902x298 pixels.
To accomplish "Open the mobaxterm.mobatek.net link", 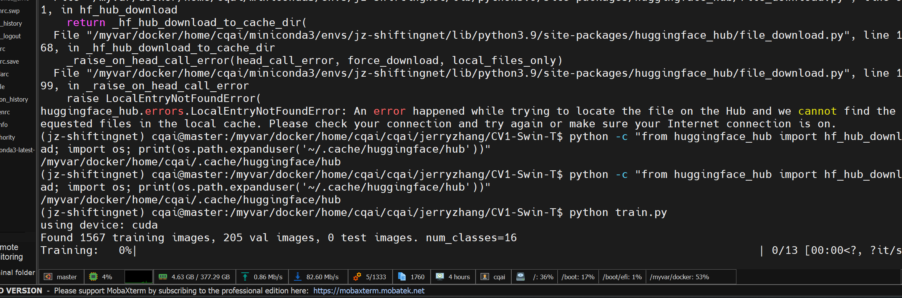I will point(369,291).
